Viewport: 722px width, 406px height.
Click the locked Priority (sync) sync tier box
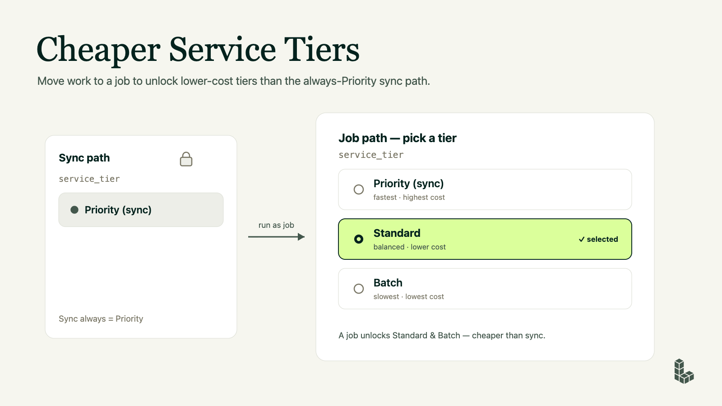tap(141, 210)
